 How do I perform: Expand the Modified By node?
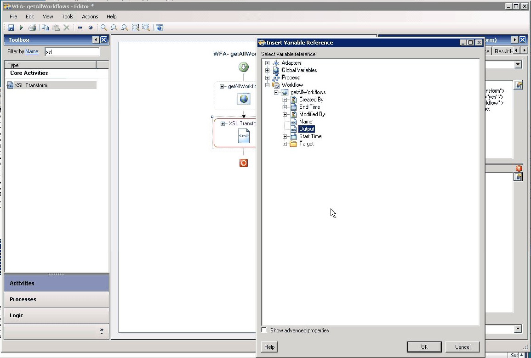pos(285,114)
